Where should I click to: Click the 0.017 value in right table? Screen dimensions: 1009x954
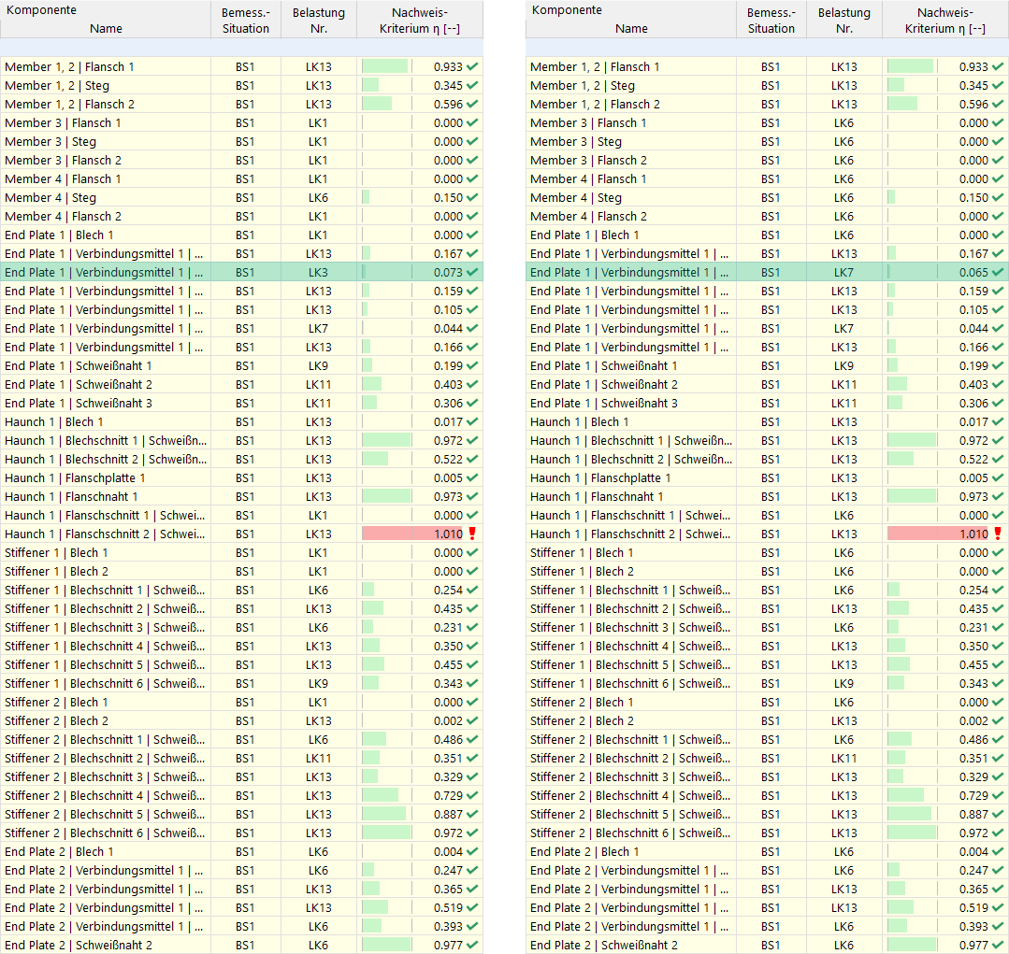coord(973,421)
